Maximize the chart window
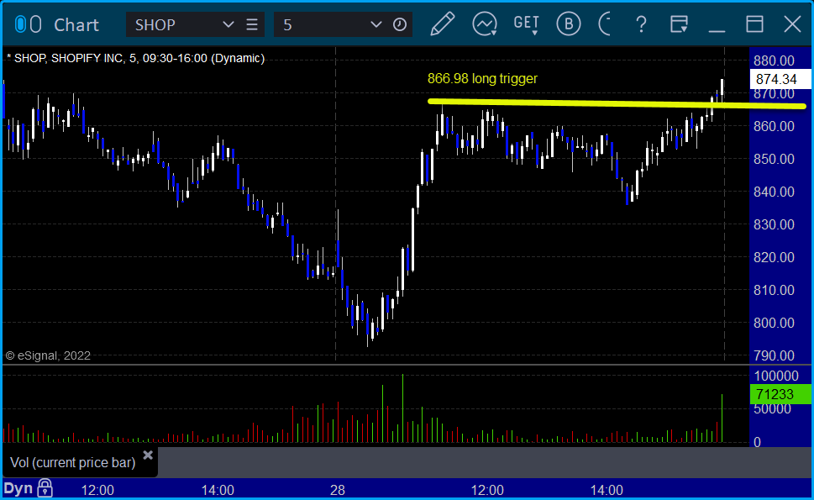Screen dimensions: 814x500 tap(754, 24)
